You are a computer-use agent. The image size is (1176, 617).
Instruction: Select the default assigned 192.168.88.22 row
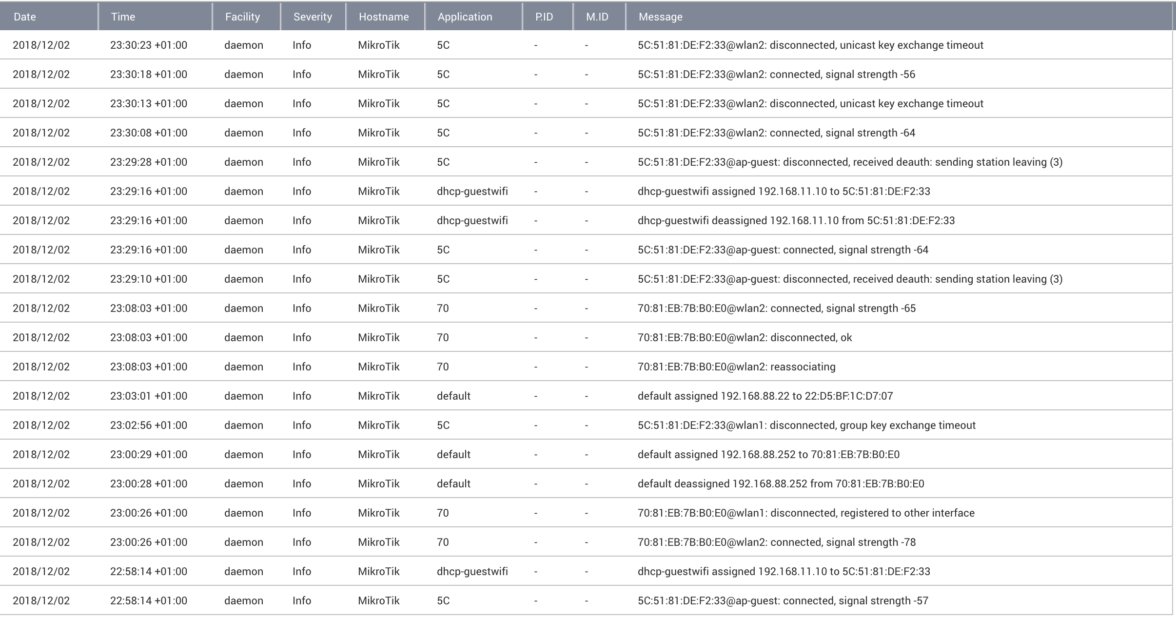[586, 396]
